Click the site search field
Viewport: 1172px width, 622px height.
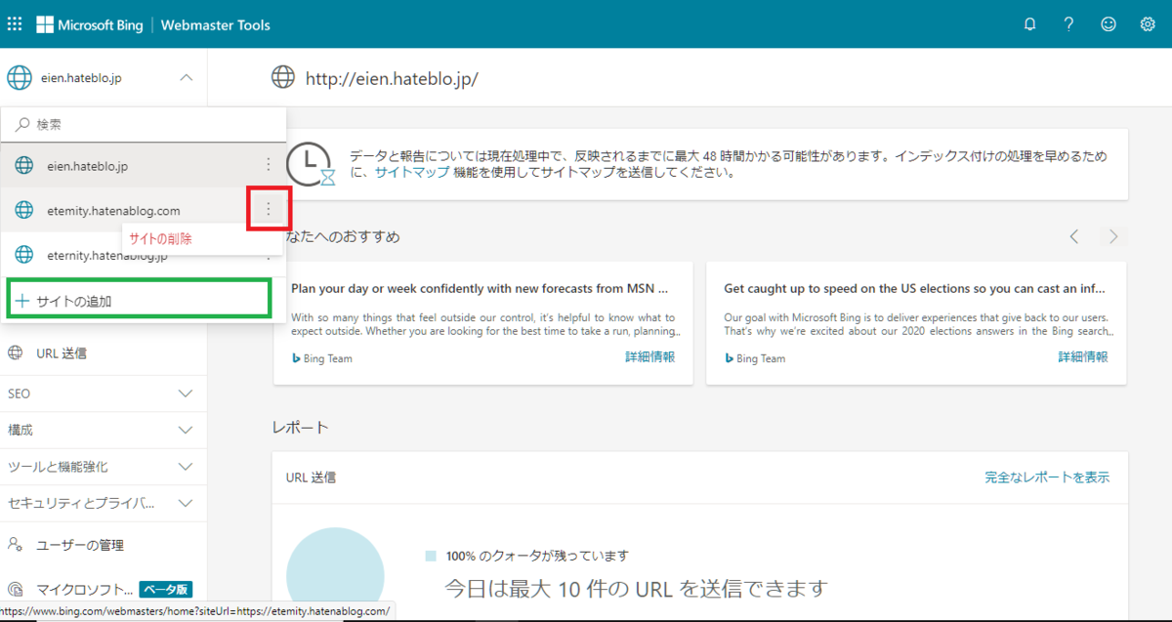coord(144,125)
